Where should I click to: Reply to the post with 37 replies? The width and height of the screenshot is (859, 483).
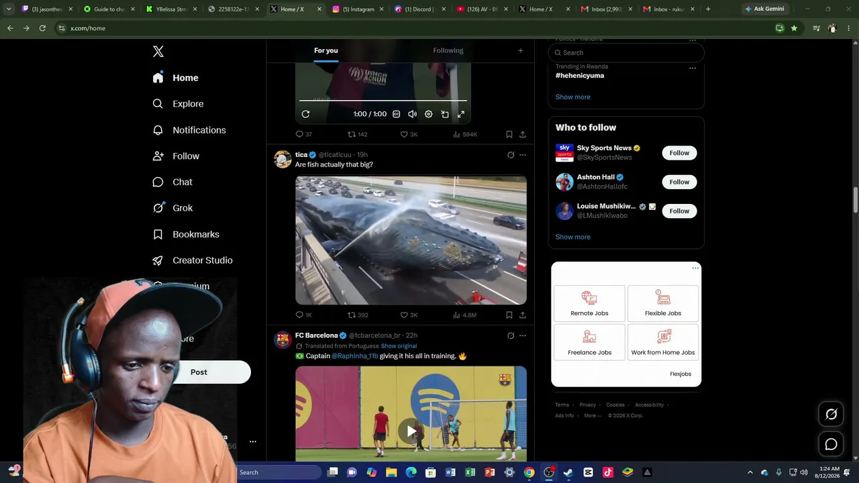click(304, 134)
